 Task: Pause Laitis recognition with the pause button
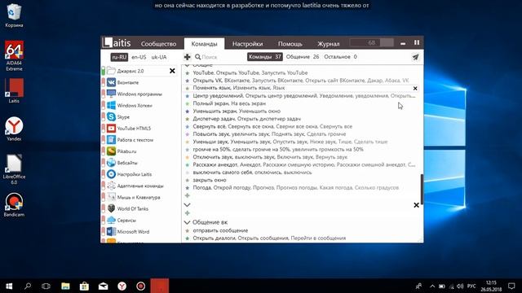[417, 42]
